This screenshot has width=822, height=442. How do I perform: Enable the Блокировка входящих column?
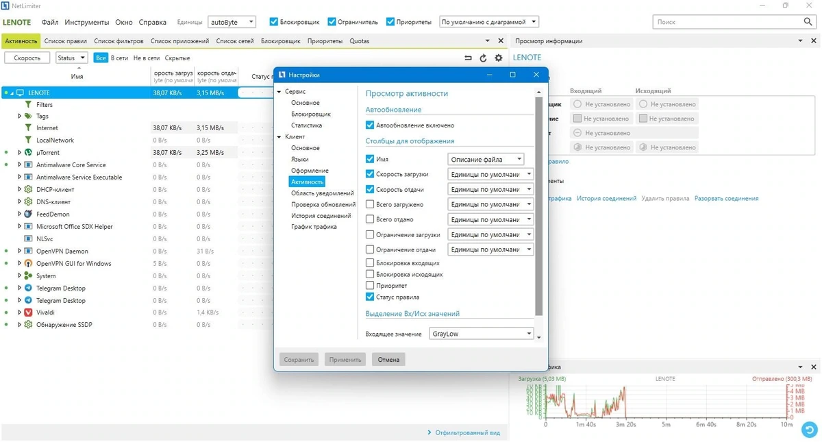point(370,262)
